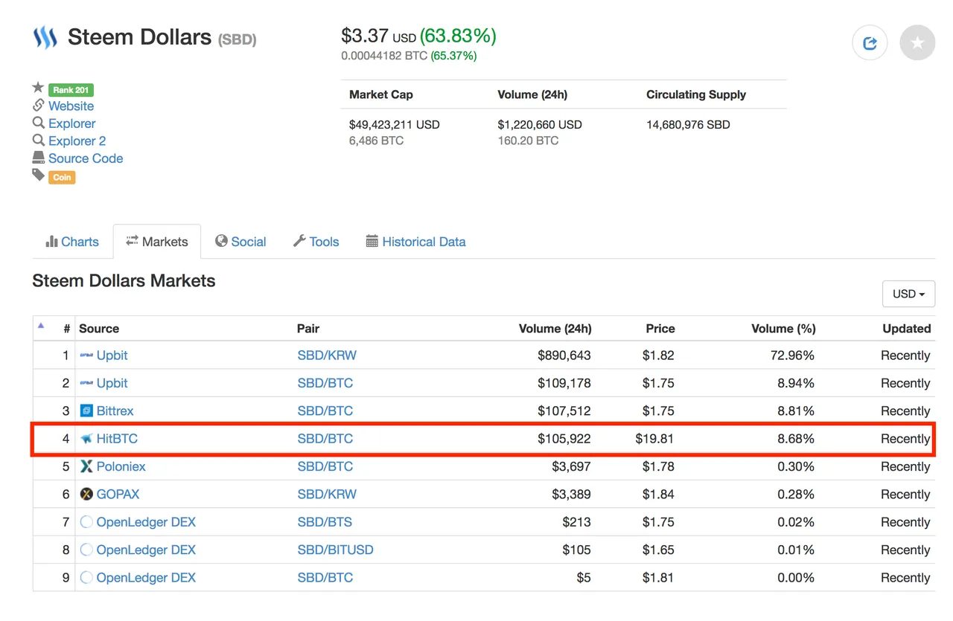
Task: Sort by the Source column header
Action: 99,329
